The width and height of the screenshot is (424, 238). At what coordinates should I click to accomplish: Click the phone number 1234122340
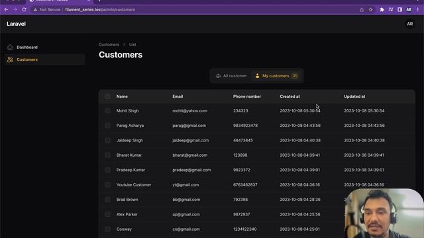[244, 229]
